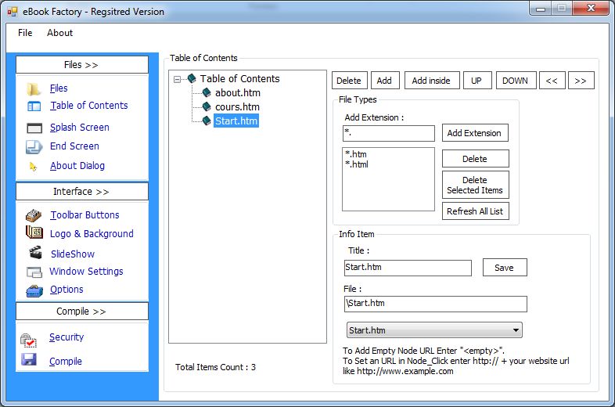
Task: Click the Add inside button
Action: 431,81
